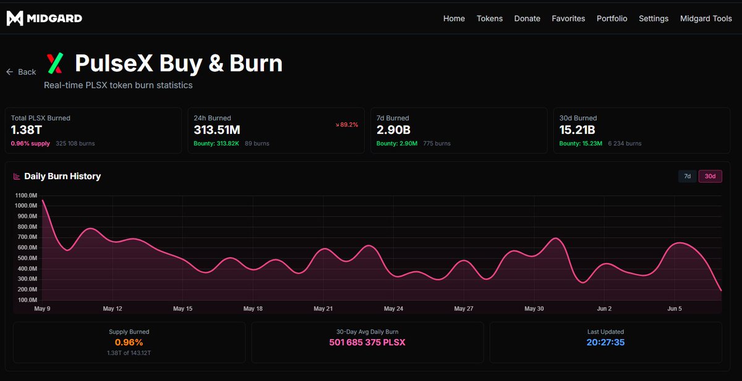This screenshot has height=381, width=742.
Task: Click the May 15 axis label
Action: pyautogui.click(x=183, y=309)
